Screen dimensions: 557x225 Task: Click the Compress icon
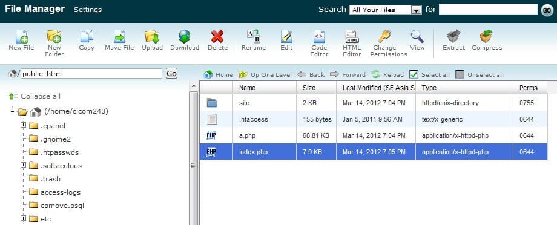(x=486, y=36)
